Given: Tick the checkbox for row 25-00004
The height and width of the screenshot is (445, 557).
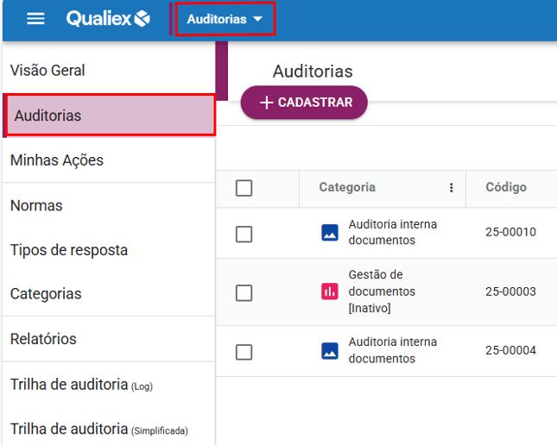Looking at the screenshot, I should (244, 352).
